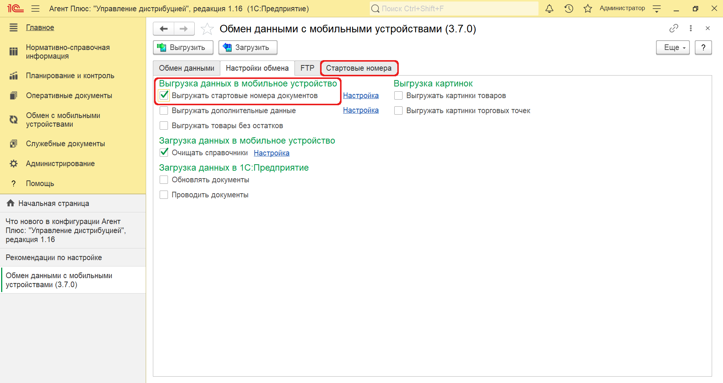Click Выгрузить button
The height and width of the screenshot is (383, 723).
pyautogui.click(x=183, y=47)
